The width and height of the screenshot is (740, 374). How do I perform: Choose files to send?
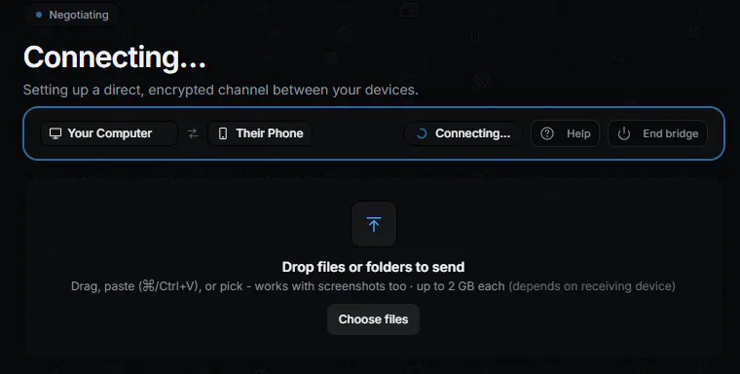pyautogui.click(x=373, y=319)
